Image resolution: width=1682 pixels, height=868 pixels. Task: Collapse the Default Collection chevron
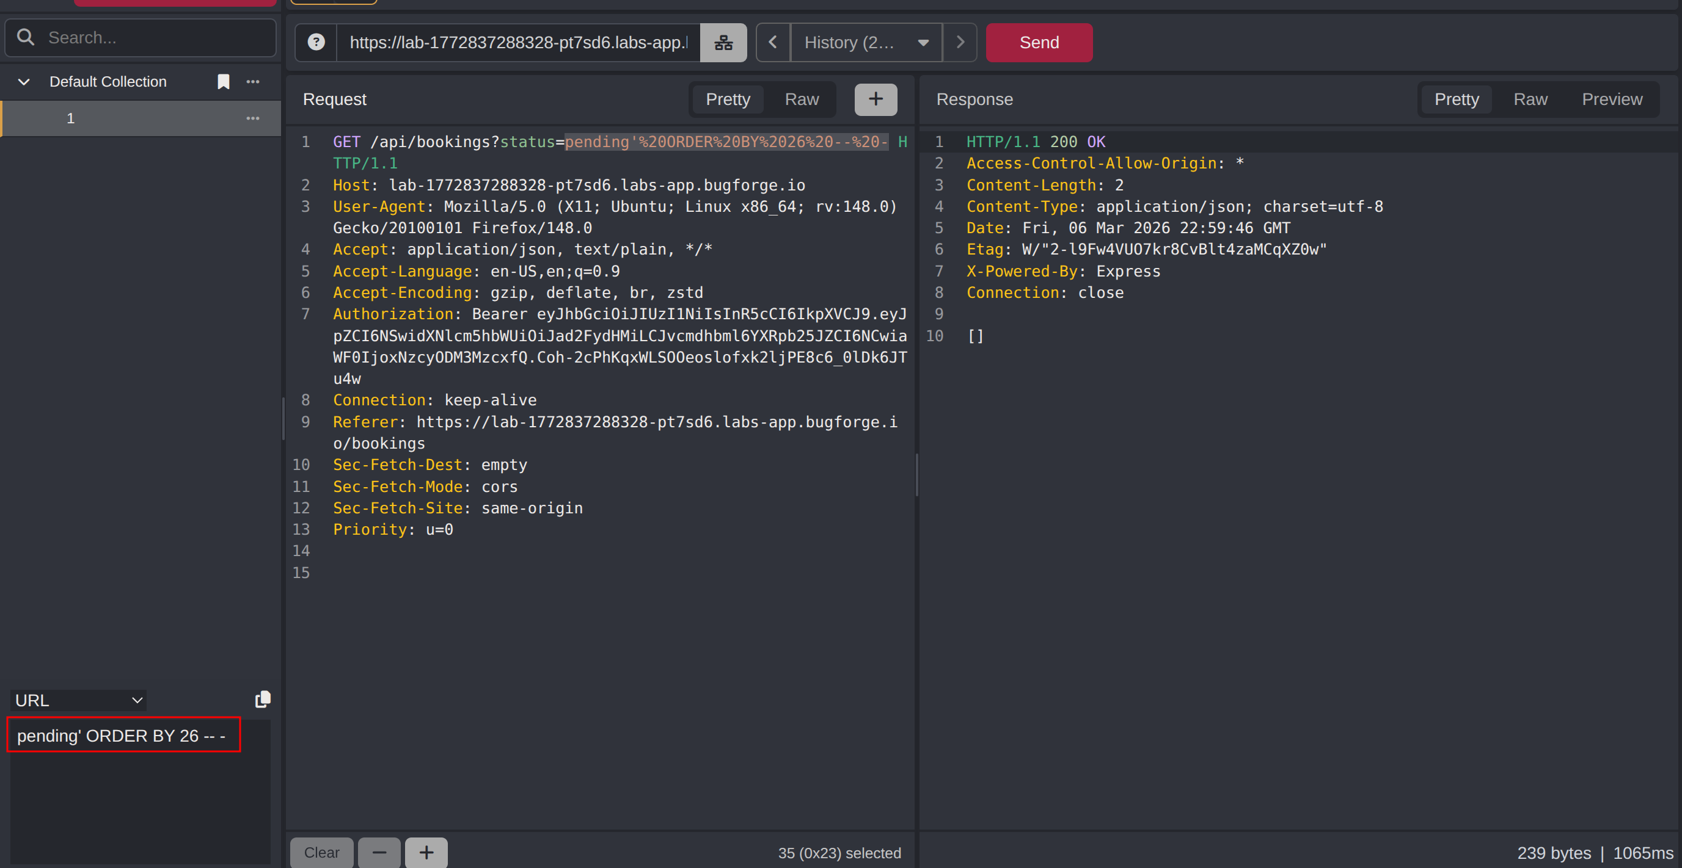tap(23, 82)
